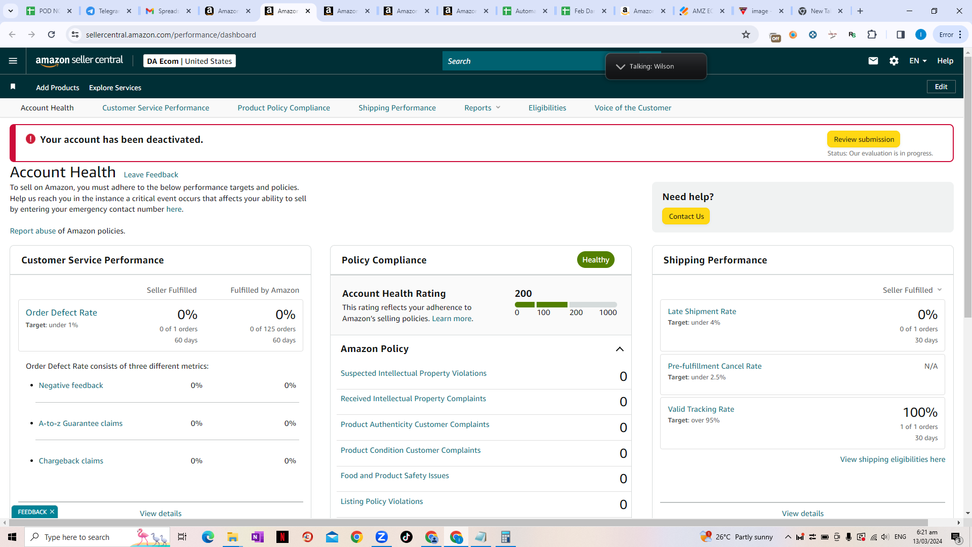972x547 pixels.
Task: Open the Voice of the Customer tab
Action: click(x=633, y=108)
